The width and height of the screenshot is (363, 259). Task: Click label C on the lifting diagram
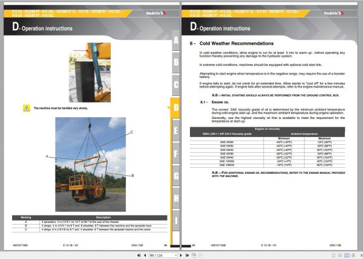point(132,132)
